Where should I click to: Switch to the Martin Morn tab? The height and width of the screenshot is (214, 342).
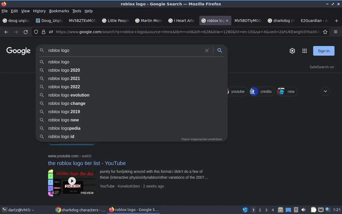pos(149,21)
